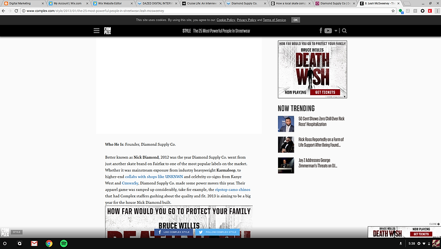Viewport: 441px width, 249px height.
Task: Click the address bar URL field
Action: tap(207, 11)
